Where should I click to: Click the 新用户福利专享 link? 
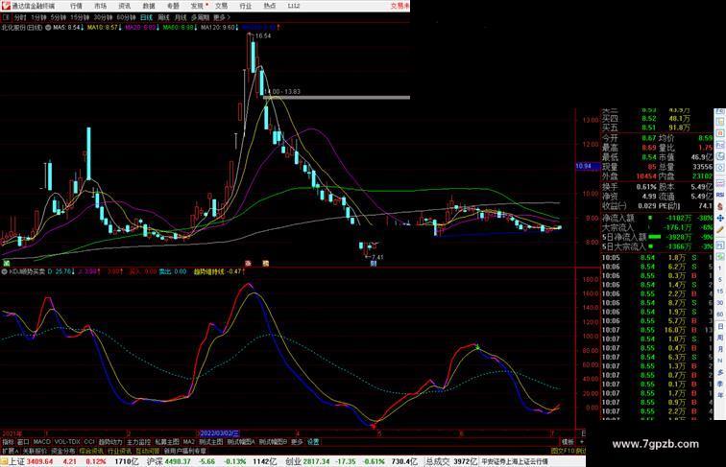pos(184,451)
